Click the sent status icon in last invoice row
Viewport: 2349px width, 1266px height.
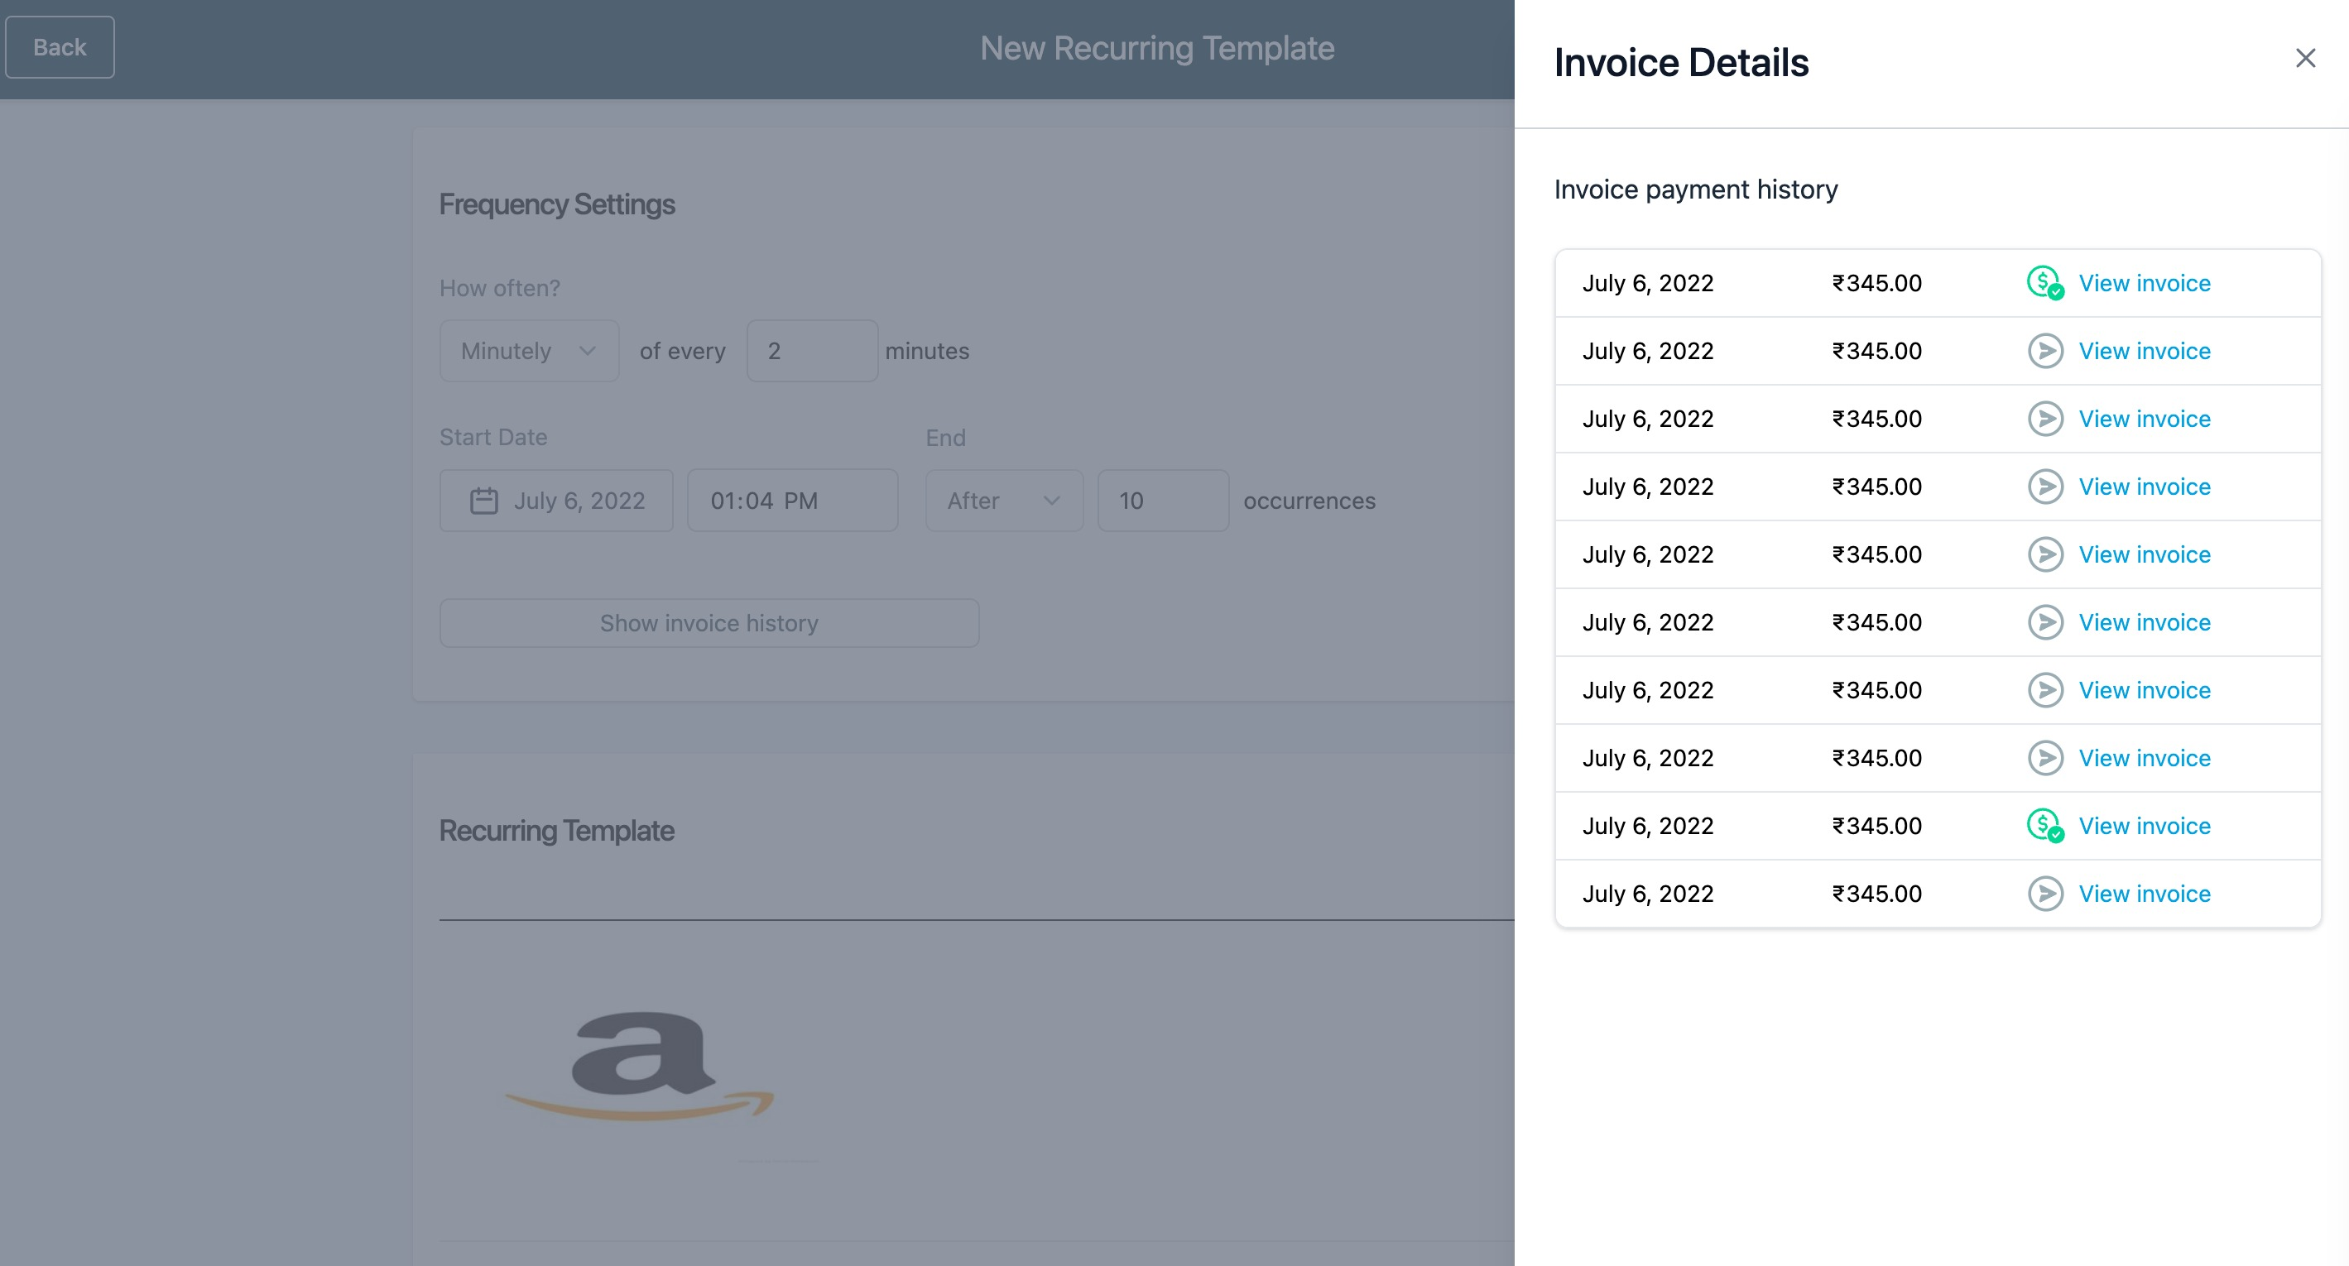coord(2044,893)
